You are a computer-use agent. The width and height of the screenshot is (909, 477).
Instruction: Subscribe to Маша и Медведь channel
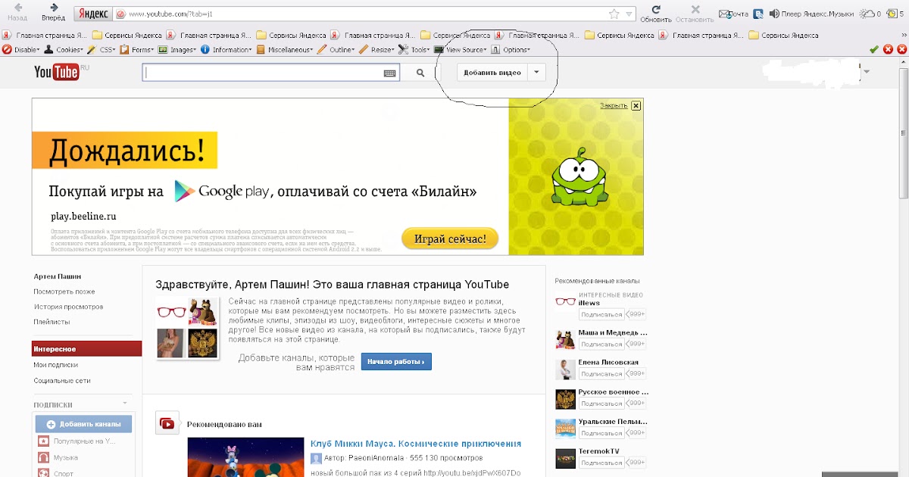pyautogui.click(x=601, y=344)
